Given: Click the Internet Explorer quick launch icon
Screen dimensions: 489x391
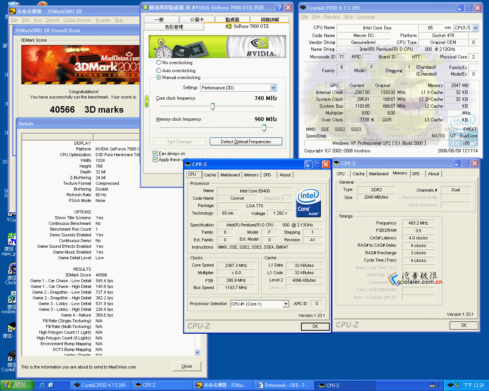Looking at the screenshot, I should [x=42, y=385].
